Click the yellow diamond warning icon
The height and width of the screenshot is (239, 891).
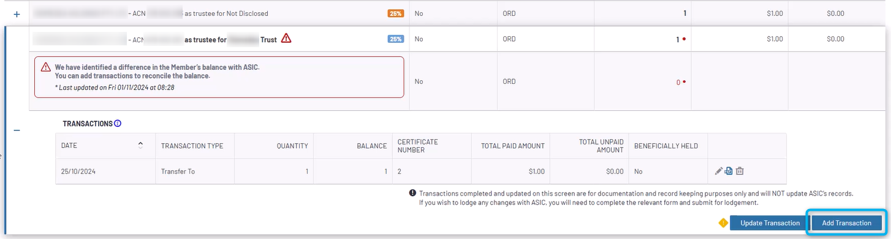pos(723,222)
